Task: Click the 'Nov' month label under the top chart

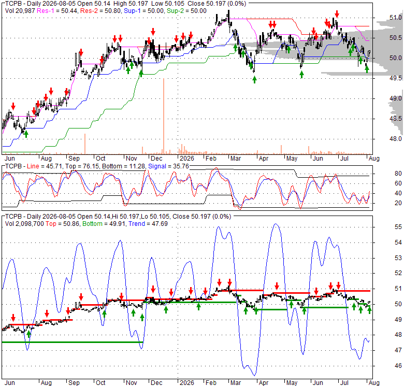Action: click(x=132, y=158)
